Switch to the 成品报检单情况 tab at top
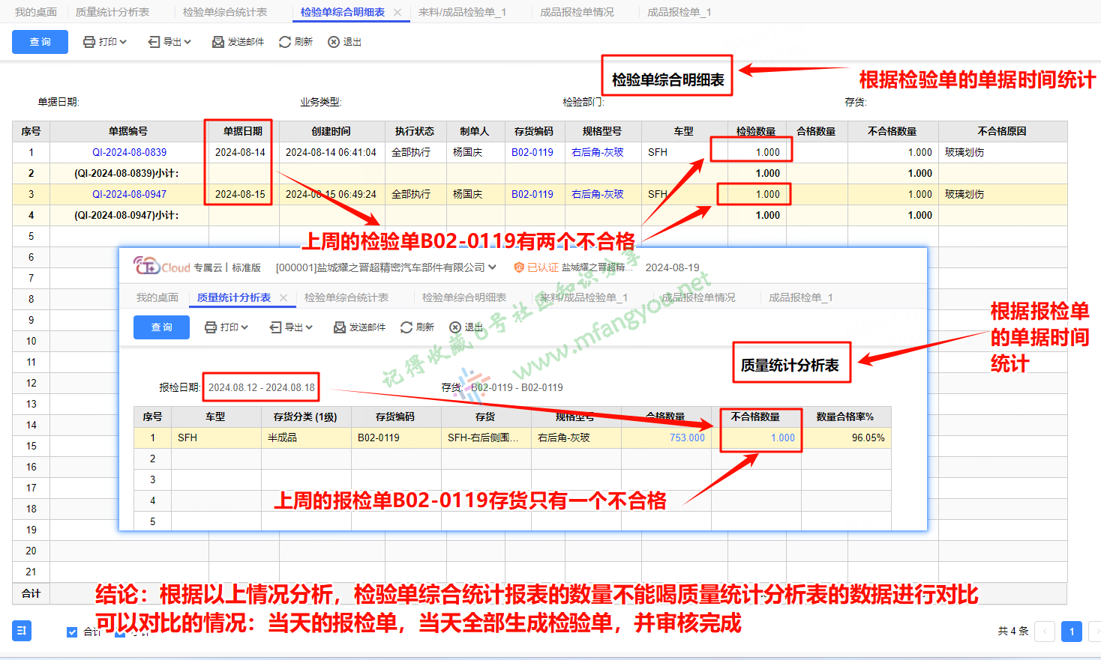This screenshot has height=660, width=1101. (577, 12)
